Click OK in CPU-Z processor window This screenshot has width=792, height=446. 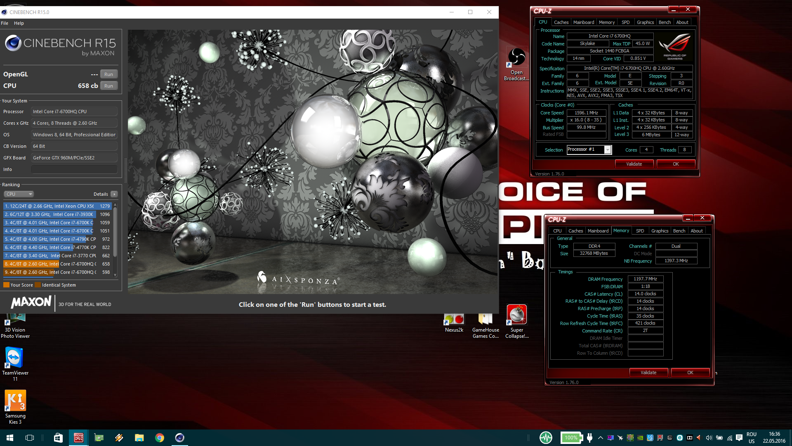pos(676,164)
